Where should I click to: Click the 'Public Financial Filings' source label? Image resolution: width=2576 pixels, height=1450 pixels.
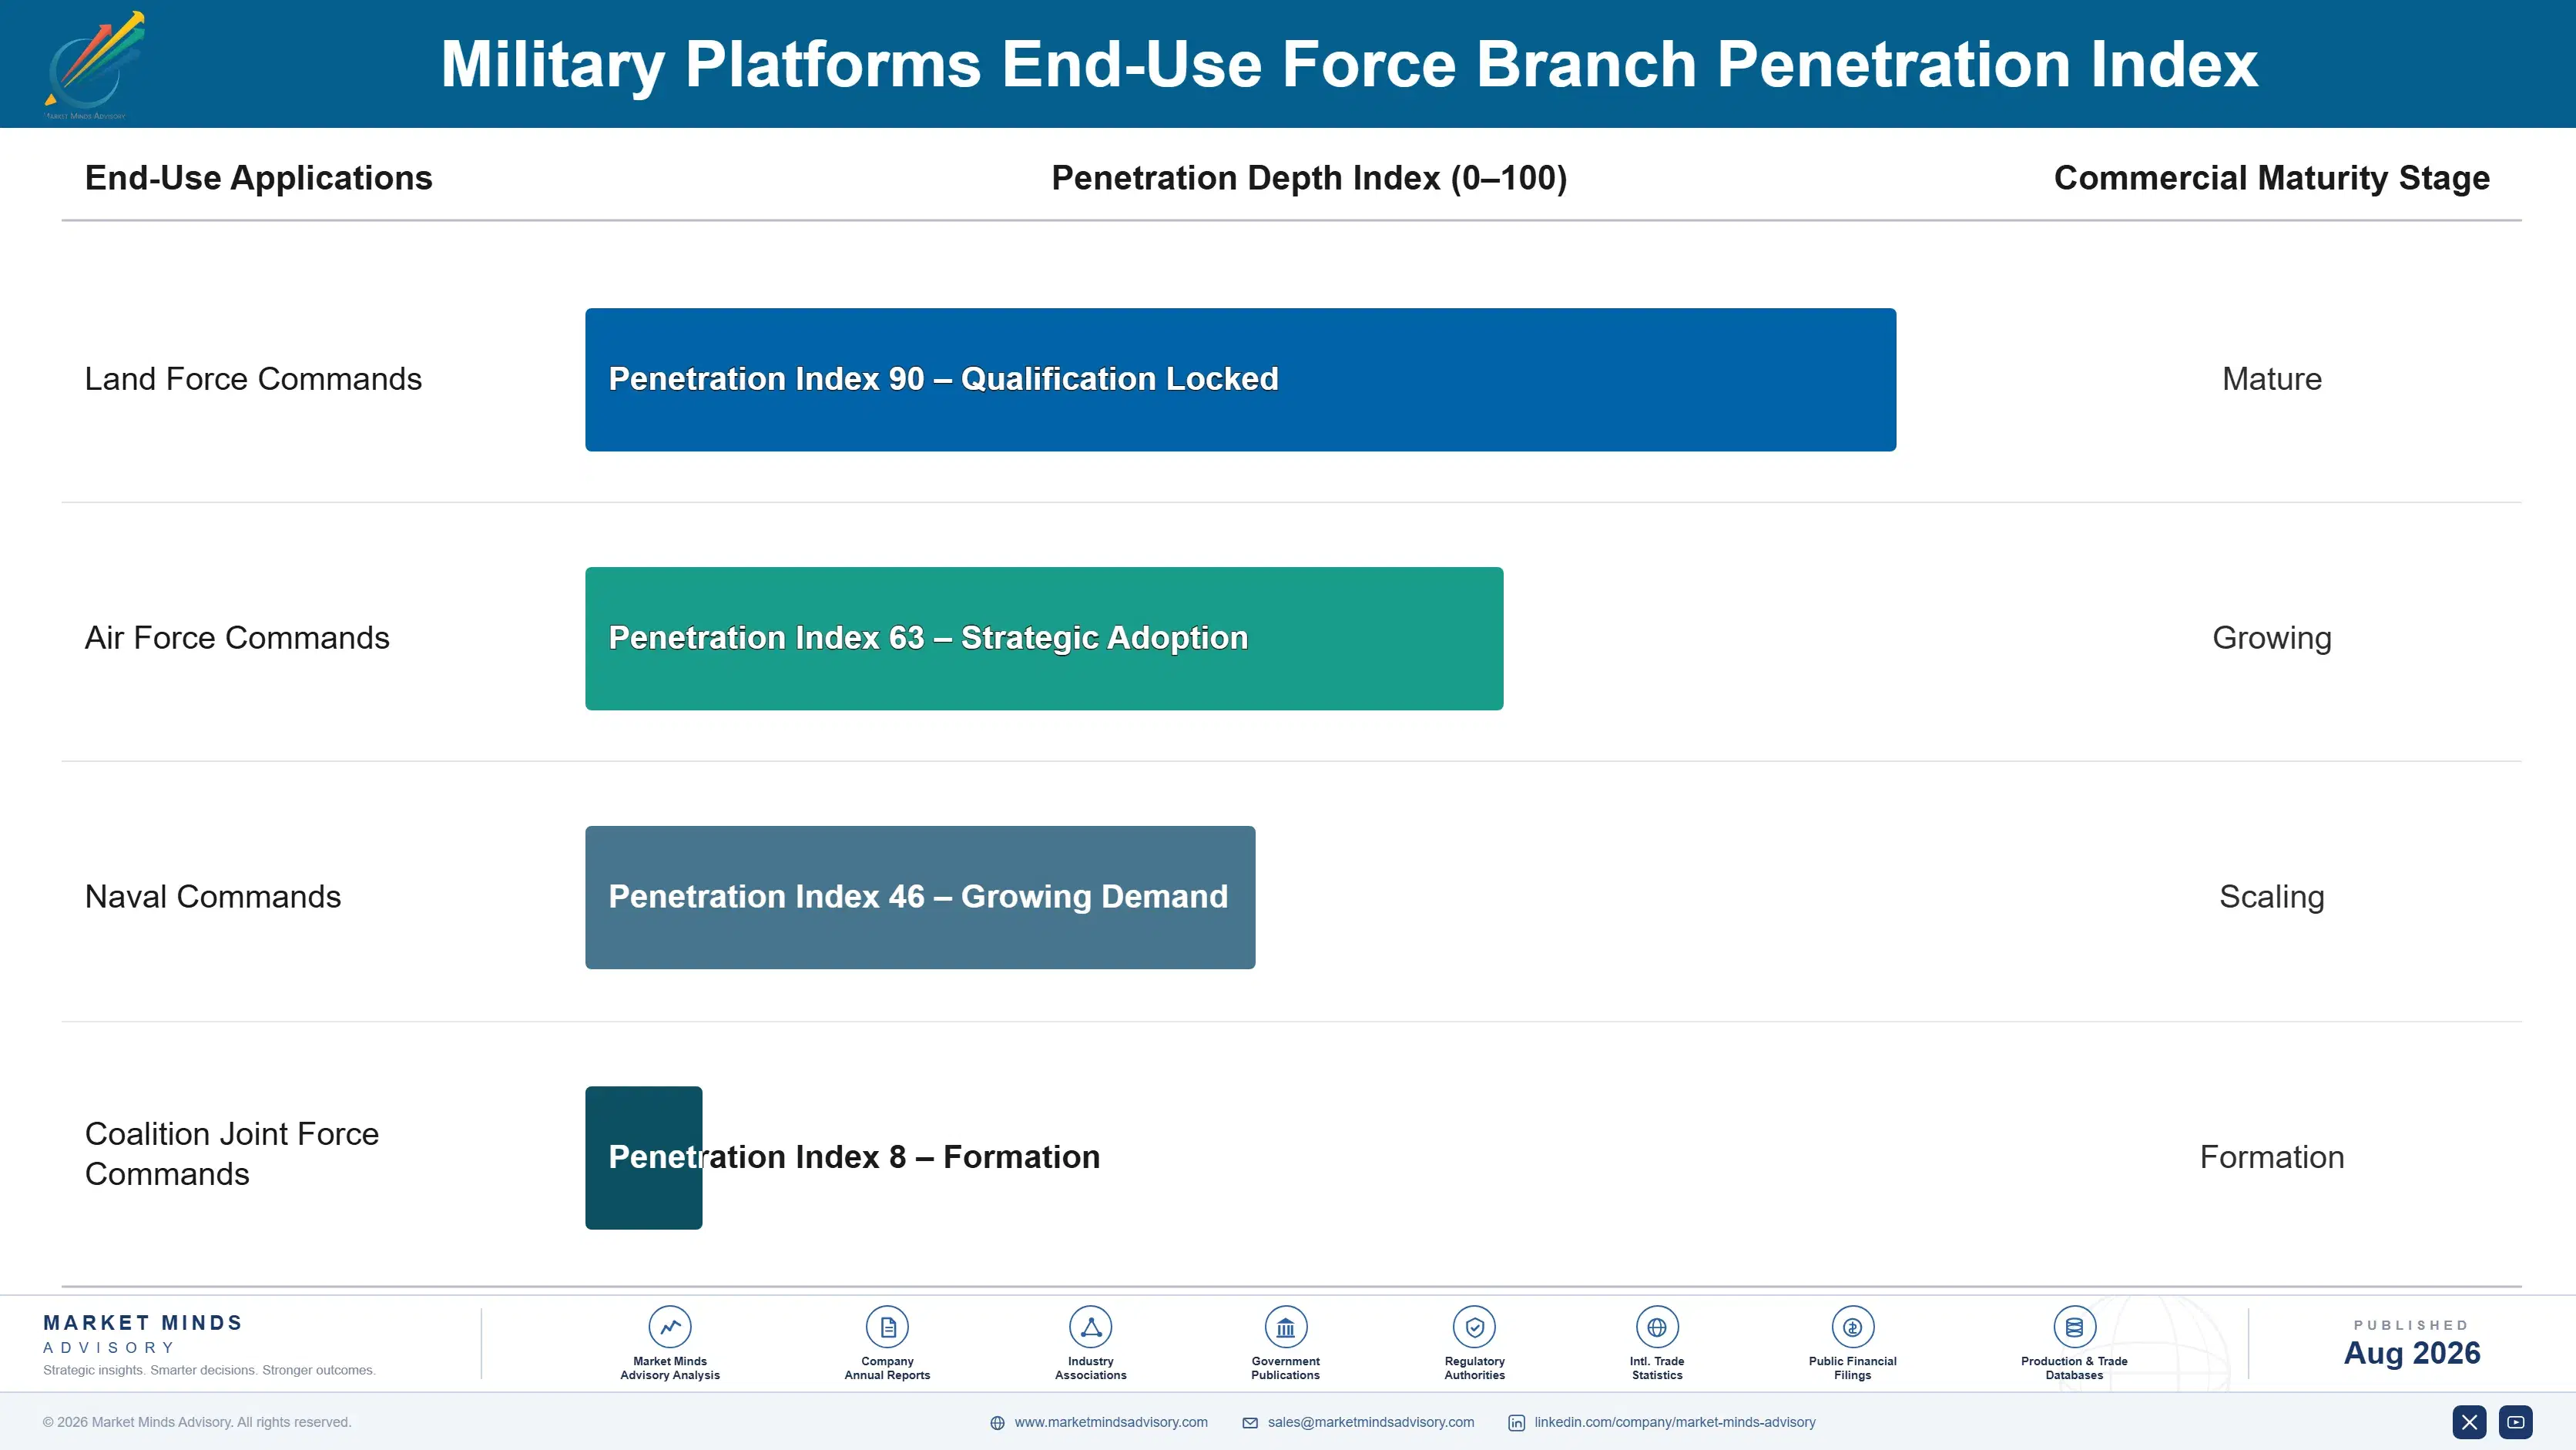click(x=1852, y=1368)
